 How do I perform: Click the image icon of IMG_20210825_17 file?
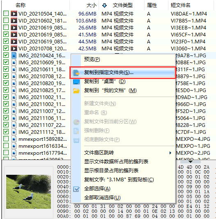tap(14, 90)
